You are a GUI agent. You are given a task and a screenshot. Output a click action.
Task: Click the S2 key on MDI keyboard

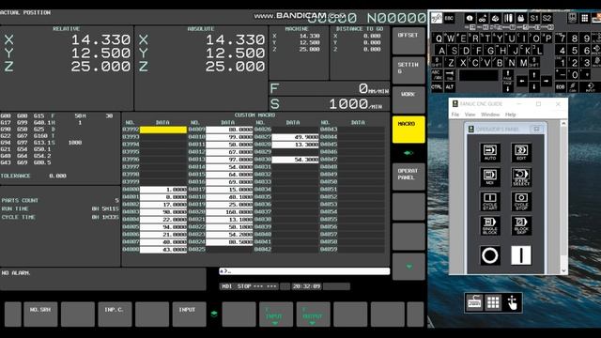click(547, 18)
